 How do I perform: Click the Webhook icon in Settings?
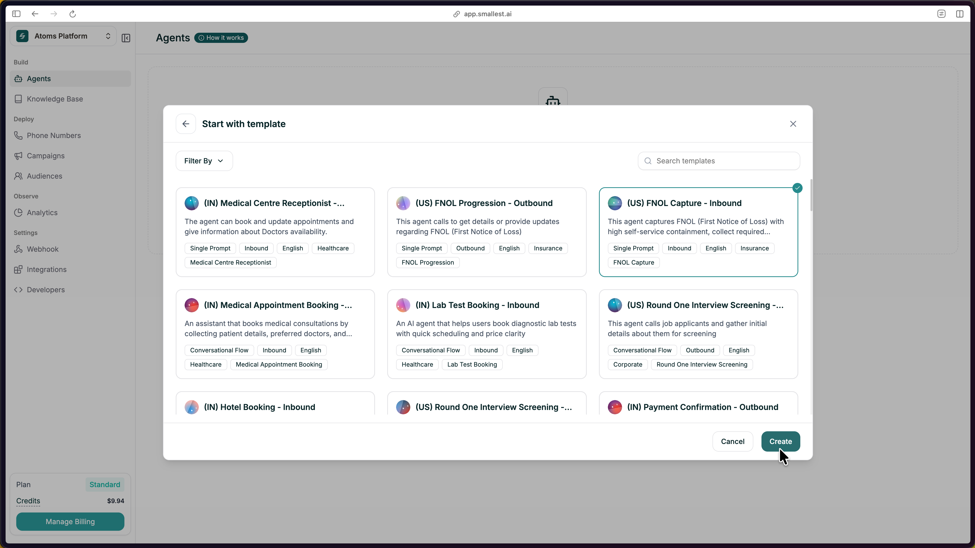[x=19, y=249]
